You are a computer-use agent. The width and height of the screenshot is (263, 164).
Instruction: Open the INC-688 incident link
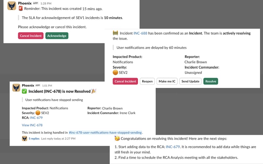tap(140, 33)
